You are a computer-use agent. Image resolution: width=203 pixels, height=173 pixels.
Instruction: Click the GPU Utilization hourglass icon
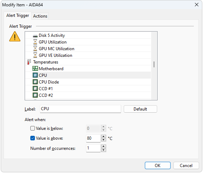click(x=35, y=42)
